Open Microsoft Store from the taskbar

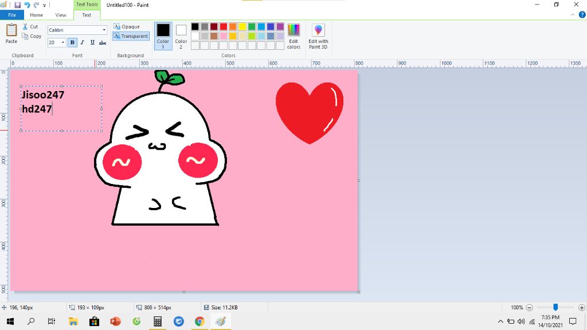94,321
